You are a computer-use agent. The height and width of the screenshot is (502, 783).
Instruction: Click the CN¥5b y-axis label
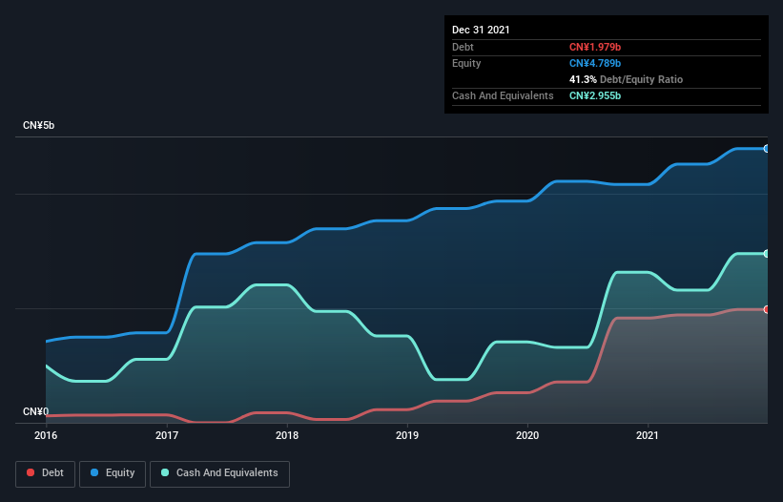(38, 125)
